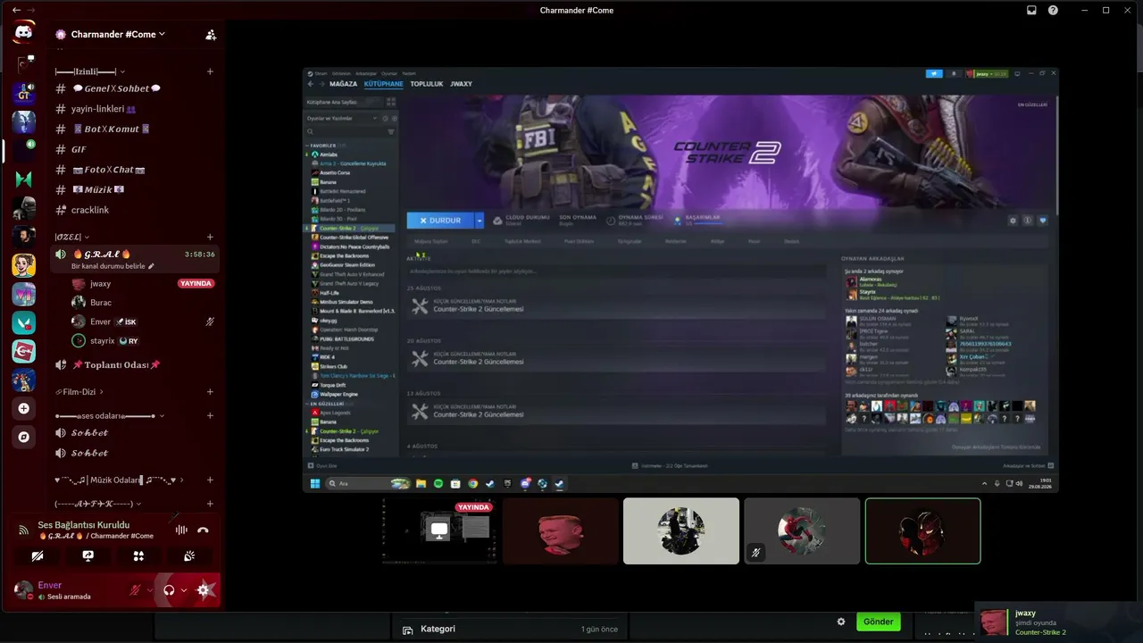Open the G.R.A.L voice channel
Image resolution: width=1143 pixels, height=643 pixels.
134,259
